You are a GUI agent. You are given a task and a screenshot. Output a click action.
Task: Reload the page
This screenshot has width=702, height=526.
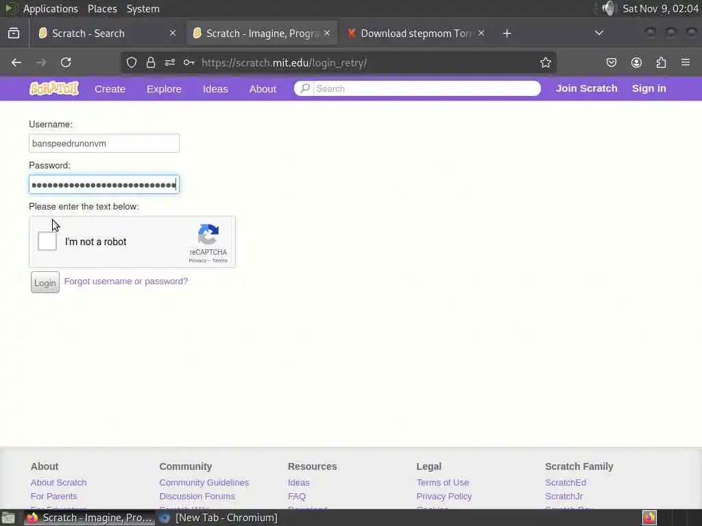[x=66, y=62]
